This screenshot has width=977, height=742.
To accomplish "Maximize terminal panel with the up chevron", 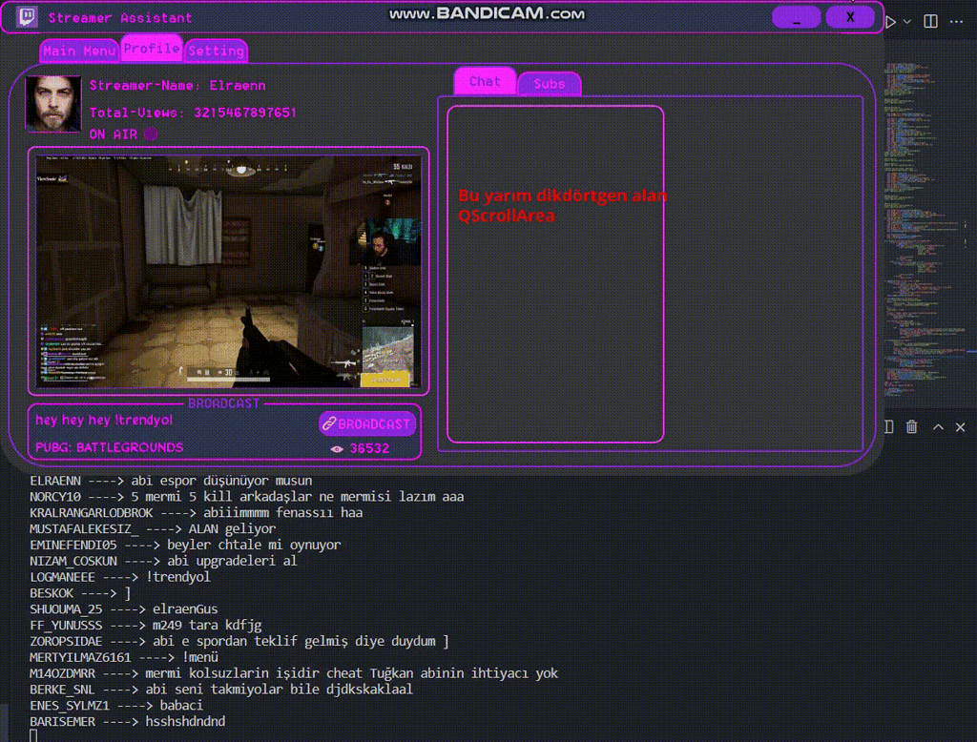I will [937, 426].
